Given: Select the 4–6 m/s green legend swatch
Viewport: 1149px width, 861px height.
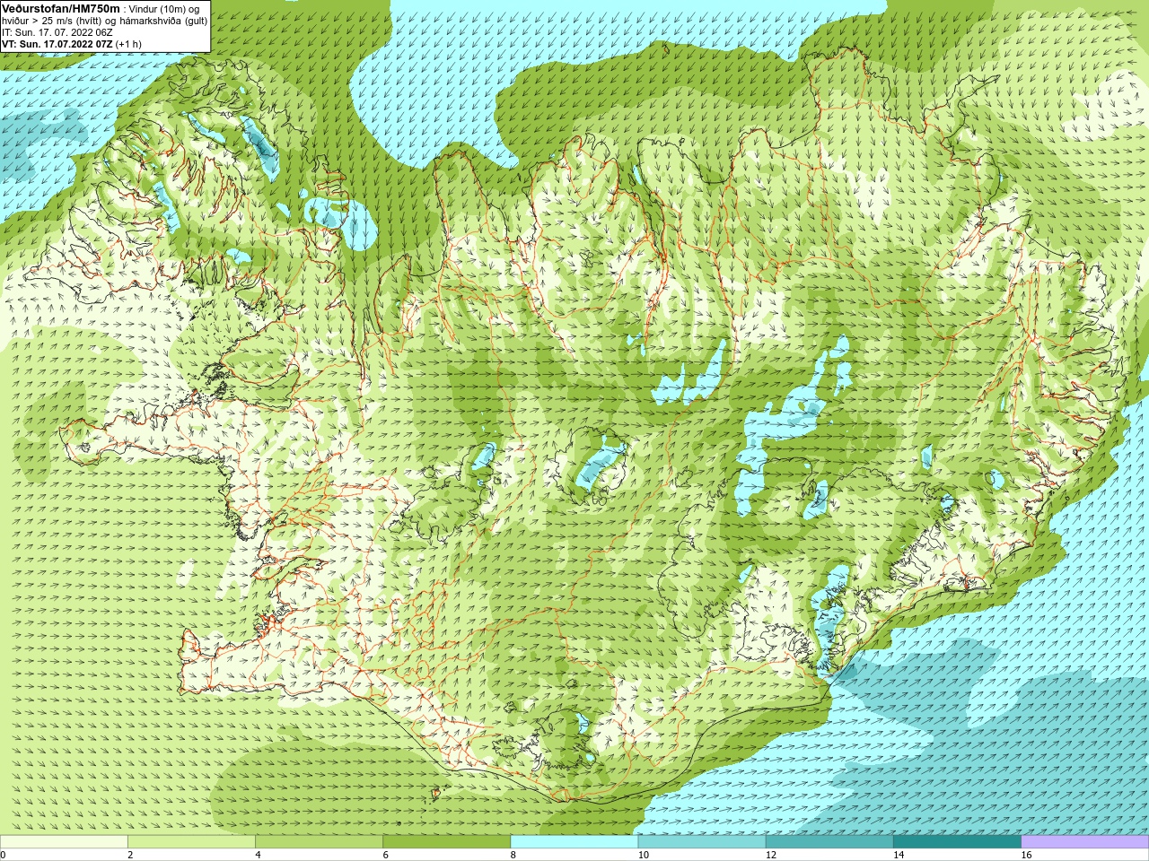Looking at the screenshot, I should tap(319, 842).
